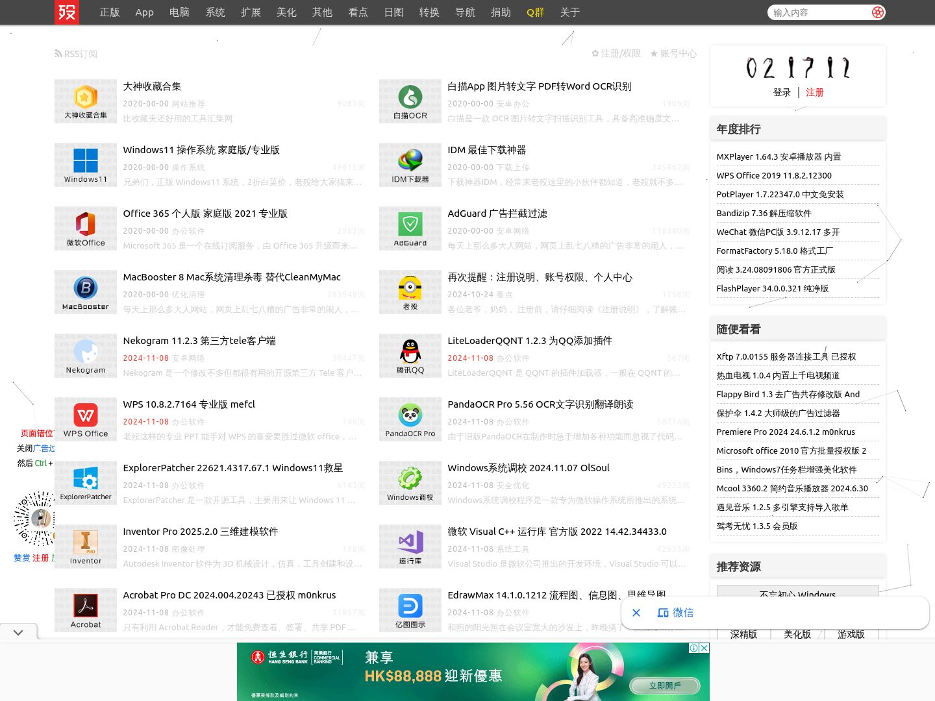
Task: Open the 亿图图示 thumbnail icon
Action: (x=410, y=610)
